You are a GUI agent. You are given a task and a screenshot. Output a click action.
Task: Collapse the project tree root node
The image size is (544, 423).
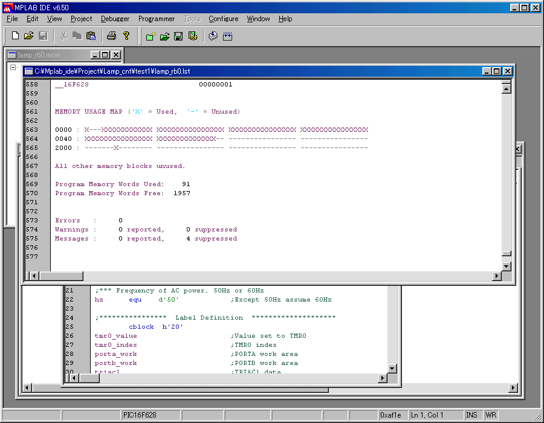tap(13, 67)
